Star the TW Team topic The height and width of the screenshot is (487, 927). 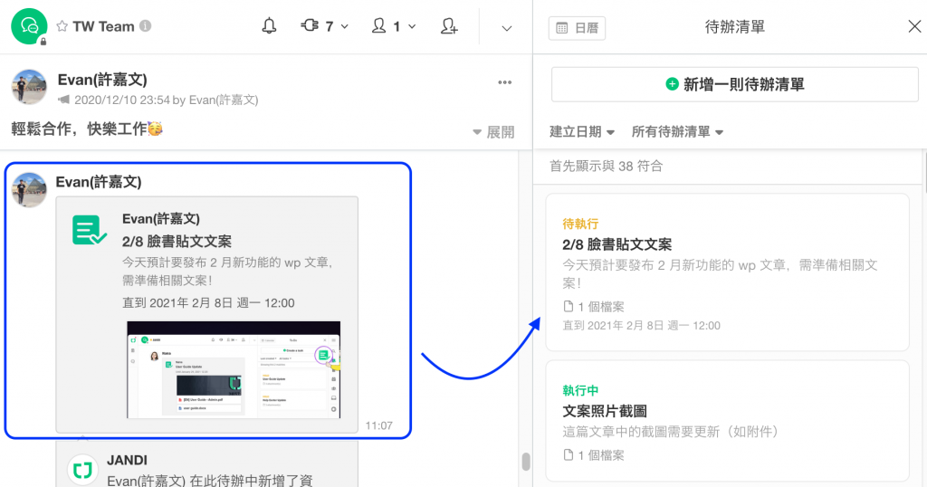click(x=62, y=27)
